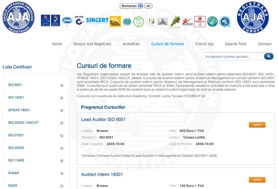Click the JAS-ANZ accreditation logo
Image resolution: width=278 pixels, height=189 pixels.
79,21
